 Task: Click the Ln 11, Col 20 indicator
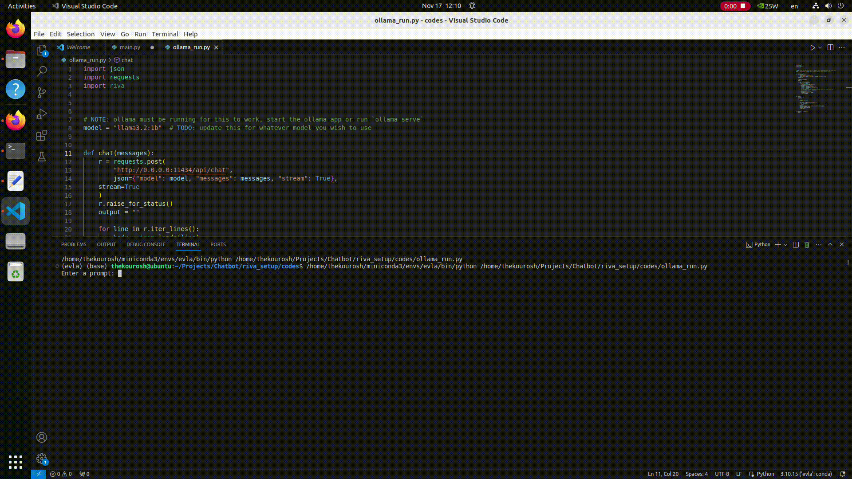point(663,474)
